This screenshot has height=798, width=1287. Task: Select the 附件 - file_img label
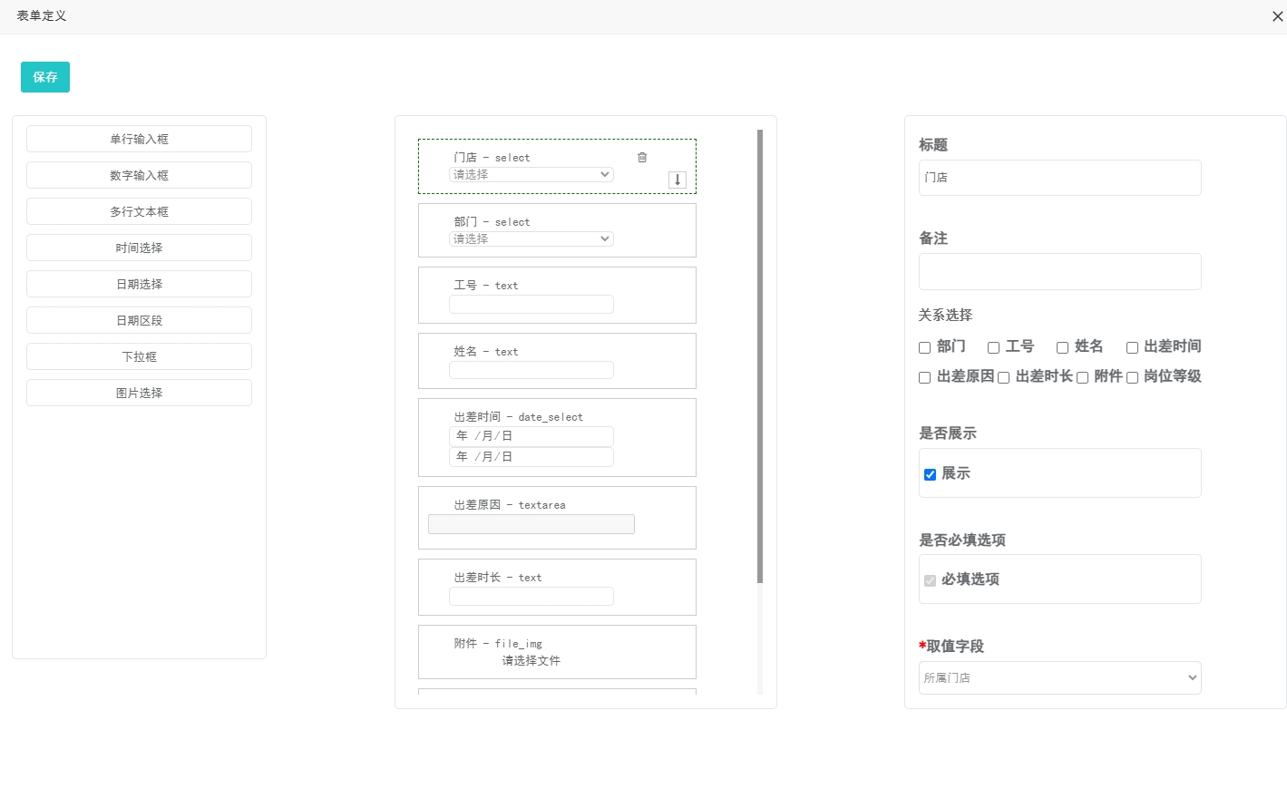tap(498, 644)
